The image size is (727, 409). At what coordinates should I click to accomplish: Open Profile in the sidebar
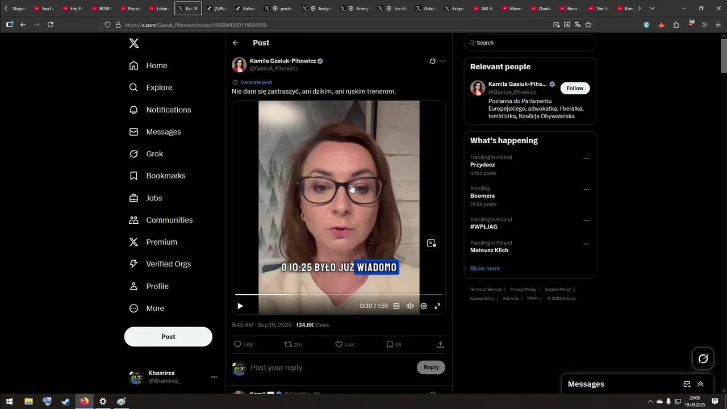click(149, 286)
